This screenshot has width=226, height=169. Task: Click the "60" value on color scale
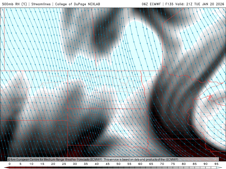tap(140, 164)
